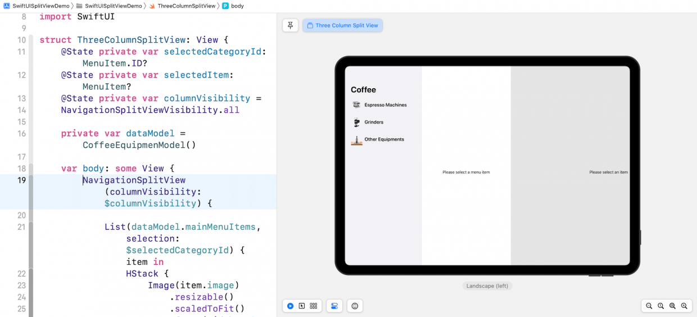Select the Three Column Split View preview tab
697x317 pixels.
tap(342, 25)
